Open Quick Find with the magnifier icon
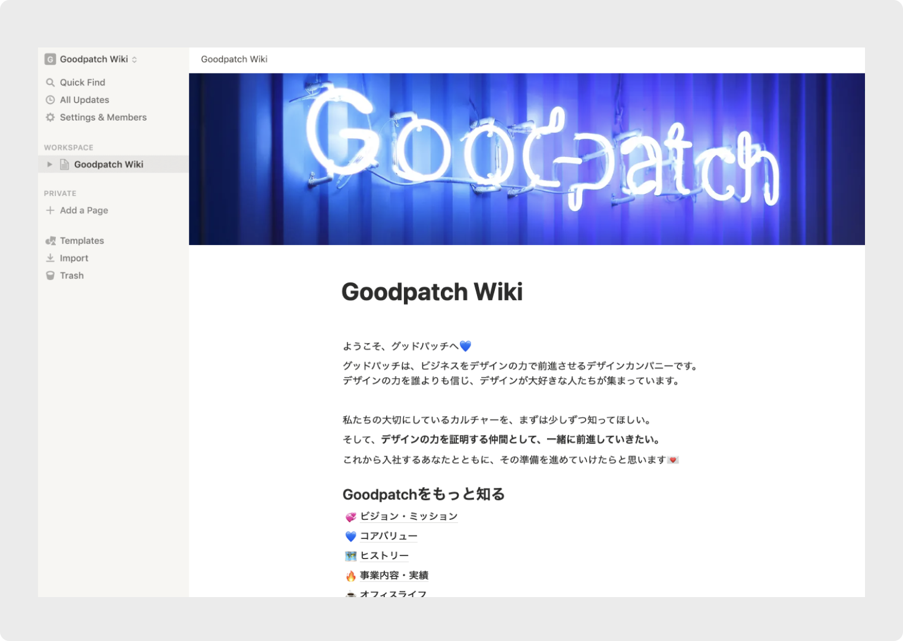 tap(50, 82)
